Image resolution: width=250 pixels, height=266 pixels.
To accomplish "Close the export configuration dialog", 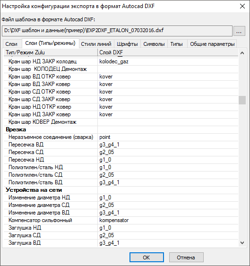I will 242,6.
